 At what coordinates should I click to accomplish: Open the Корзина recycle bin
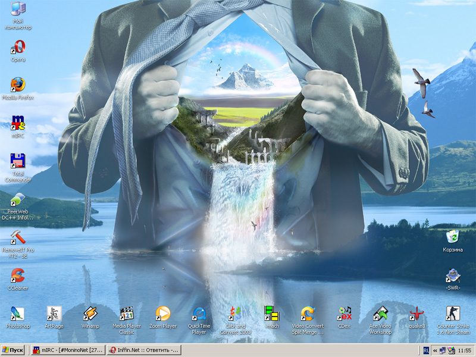[x=453, y=237]
